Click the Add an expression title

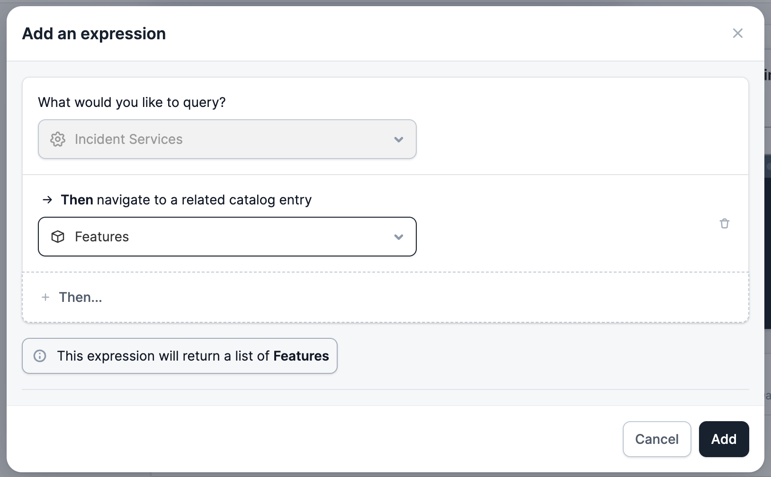[94, 34]
